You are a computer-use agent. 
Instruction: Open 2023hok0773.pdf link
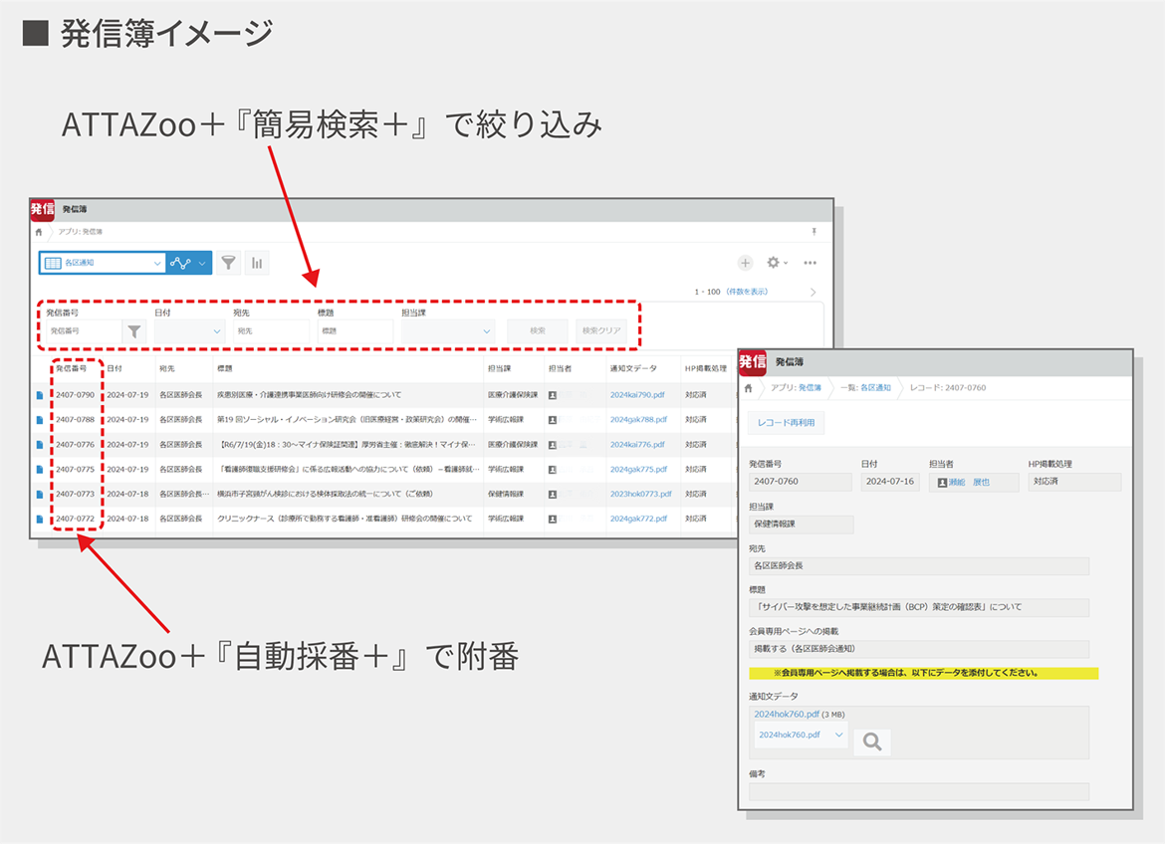(641, 494)
